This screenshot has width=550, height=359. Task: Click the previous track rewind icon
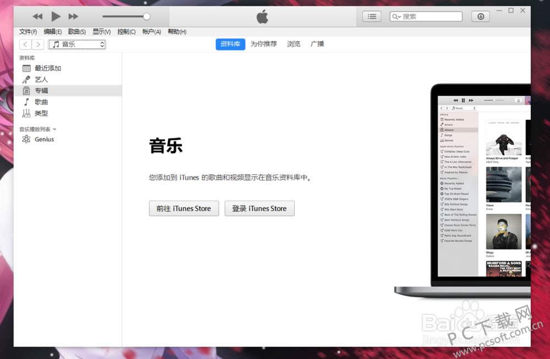coord(37,16)
